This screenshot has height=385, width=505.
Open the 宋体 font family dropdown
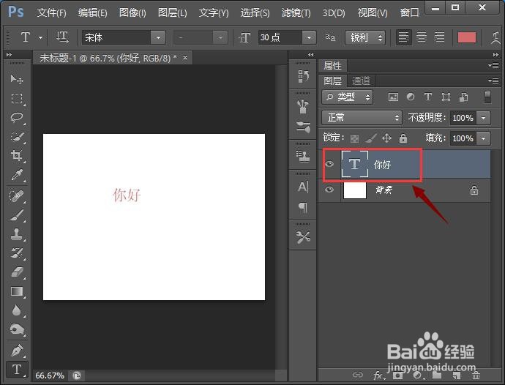click(158, 37)
